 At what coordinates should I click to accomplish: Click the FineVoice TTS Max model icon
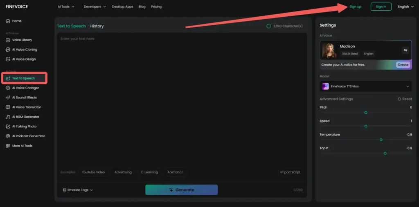(325, 87)
